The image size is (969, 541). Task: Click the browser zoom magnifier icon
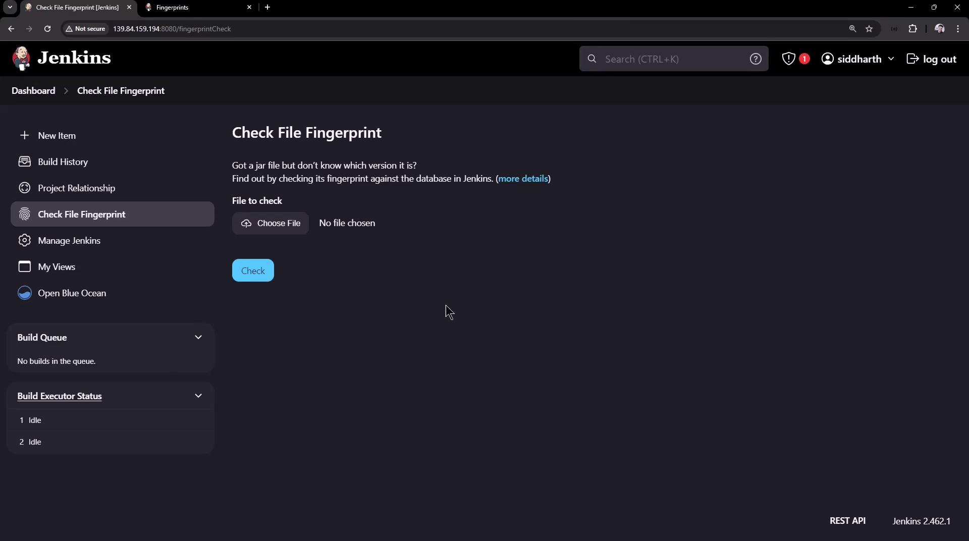(852, 29)
